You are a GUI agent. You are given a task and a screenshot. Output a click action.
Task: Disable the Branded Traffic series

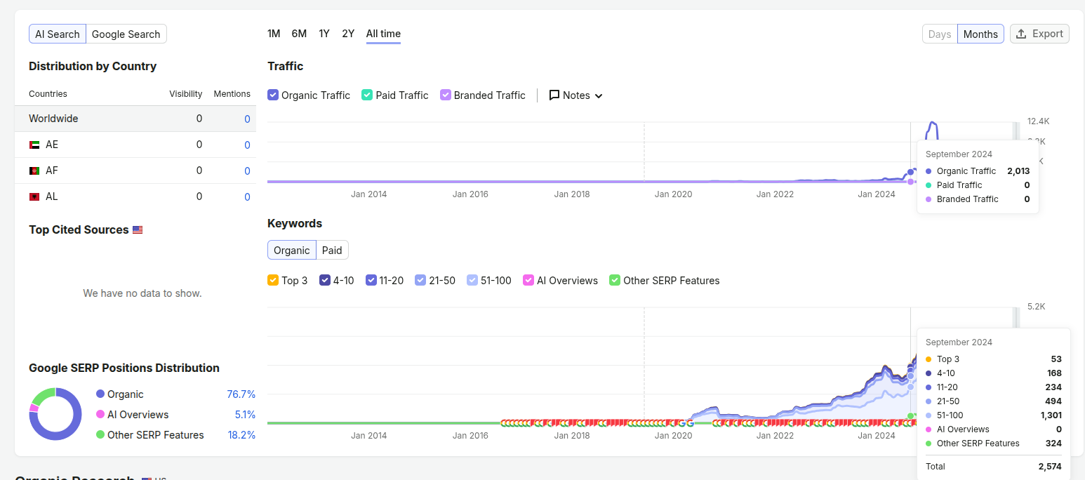click(445, 95)
